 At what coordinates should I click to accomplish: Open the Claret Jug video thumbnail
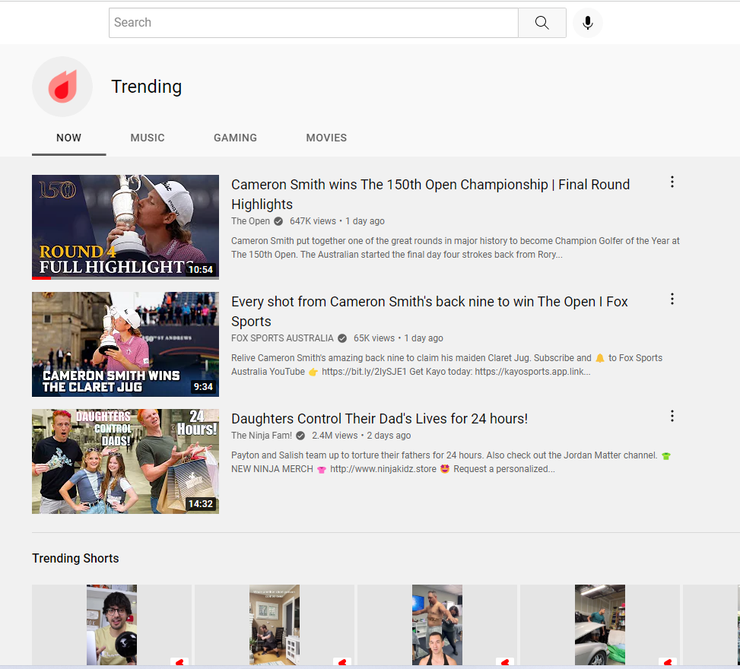[x=125, y=344]
